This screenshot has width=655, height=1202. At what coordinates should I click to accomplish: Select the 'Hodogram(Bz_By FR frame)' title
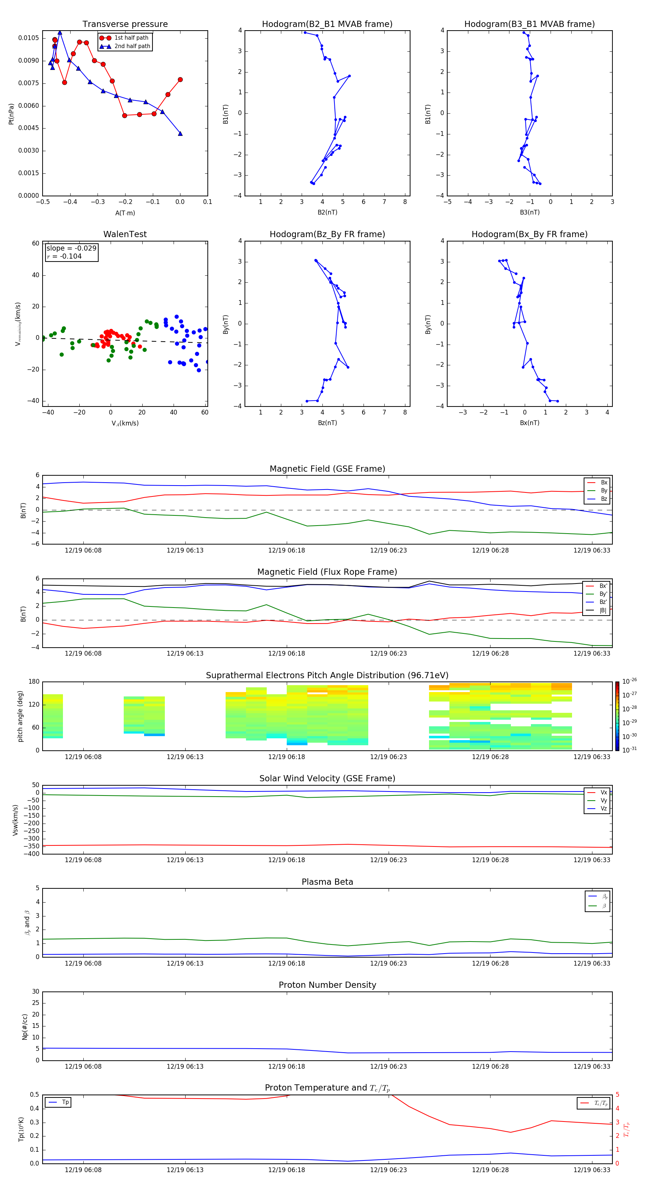tap(327, 234)
